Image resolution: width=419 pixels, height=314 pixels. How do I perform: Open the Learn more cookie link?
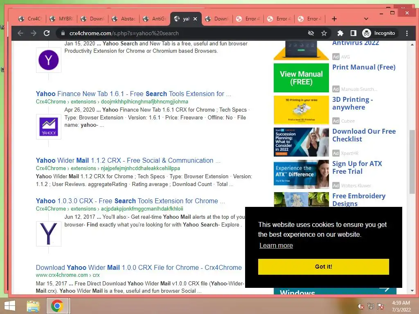click(276, 245)
